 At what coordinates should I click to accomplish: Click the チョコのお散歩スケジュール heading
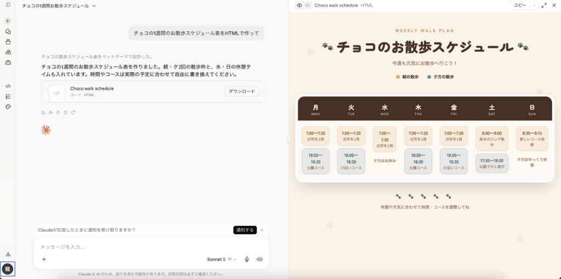(x=425, y=47)
